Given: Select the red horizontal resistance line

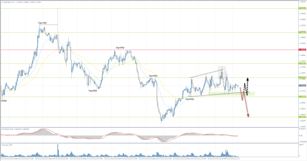Looking at the screenshot, I should (150, 50).
